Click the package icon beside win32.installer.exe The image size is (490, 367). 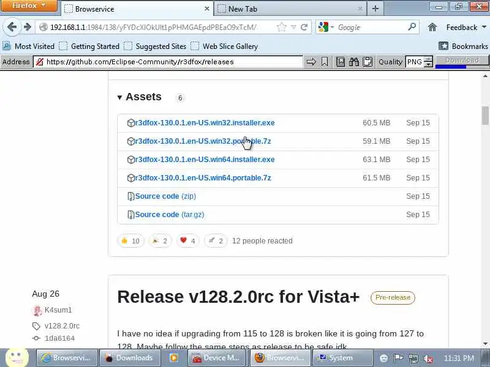point(131,123)
